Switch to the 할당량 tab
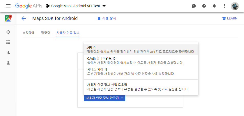The image size is (244, 116). (46, 33)
